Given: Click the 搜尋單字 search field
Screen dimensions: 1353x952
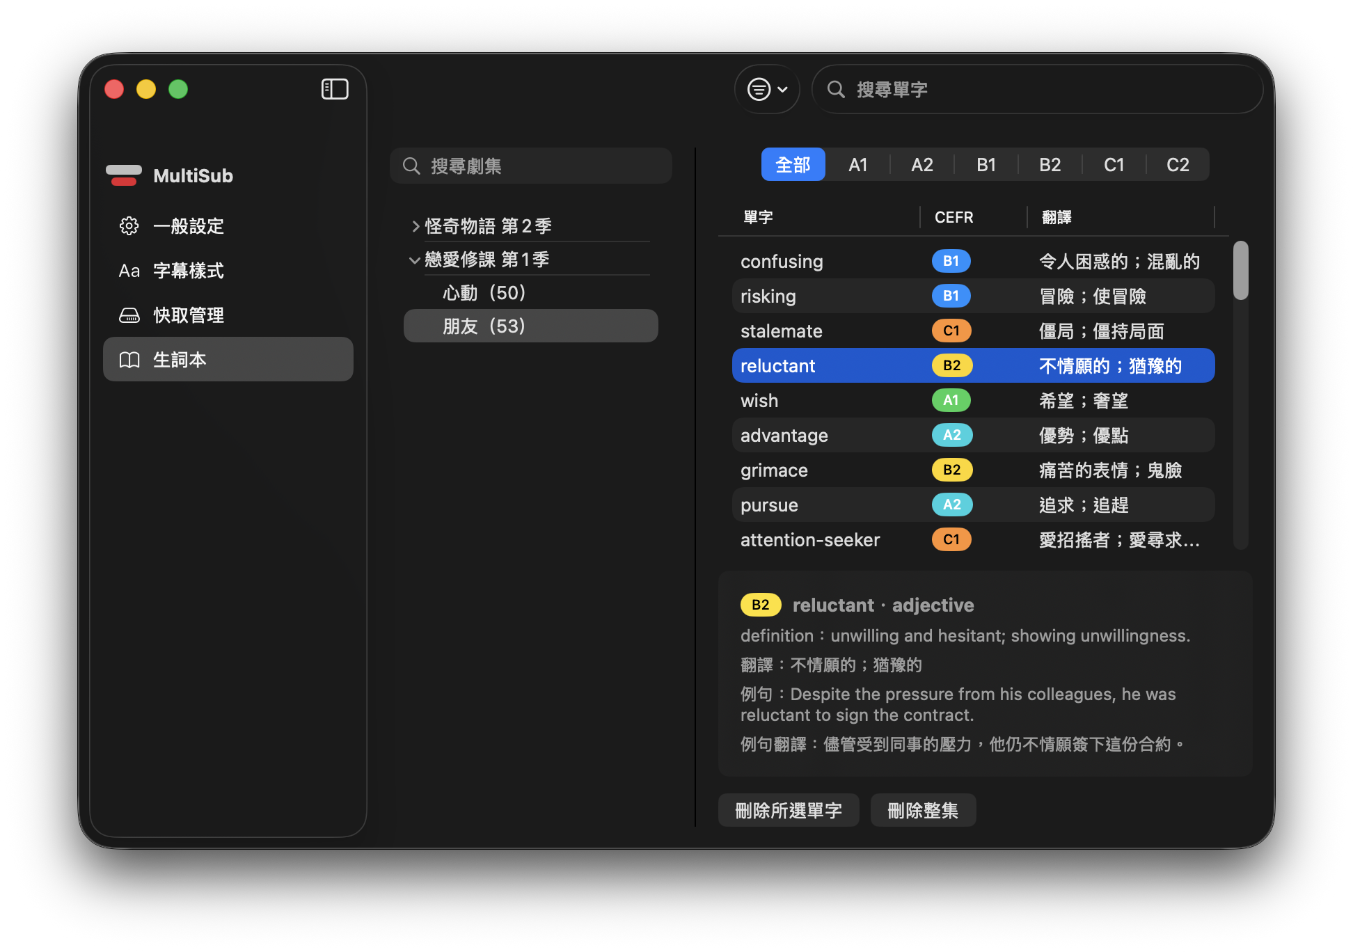Looking at the screenshot, I should pos(1037,89).
